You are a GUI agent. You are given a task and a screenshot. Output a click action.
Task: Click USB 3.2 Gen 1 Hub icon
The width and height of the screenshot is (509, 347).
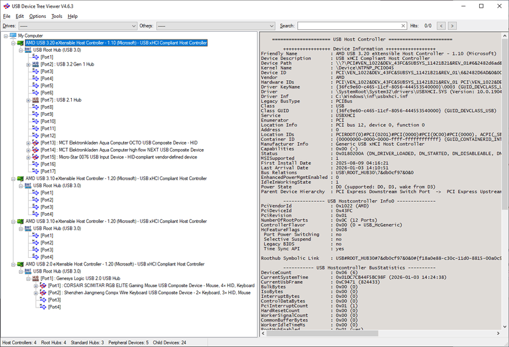click(36, 64)
